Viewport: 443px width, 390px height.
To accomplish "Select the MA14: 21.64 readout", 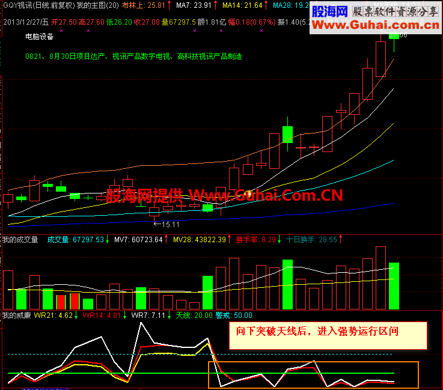I will [x=242, y=5].
